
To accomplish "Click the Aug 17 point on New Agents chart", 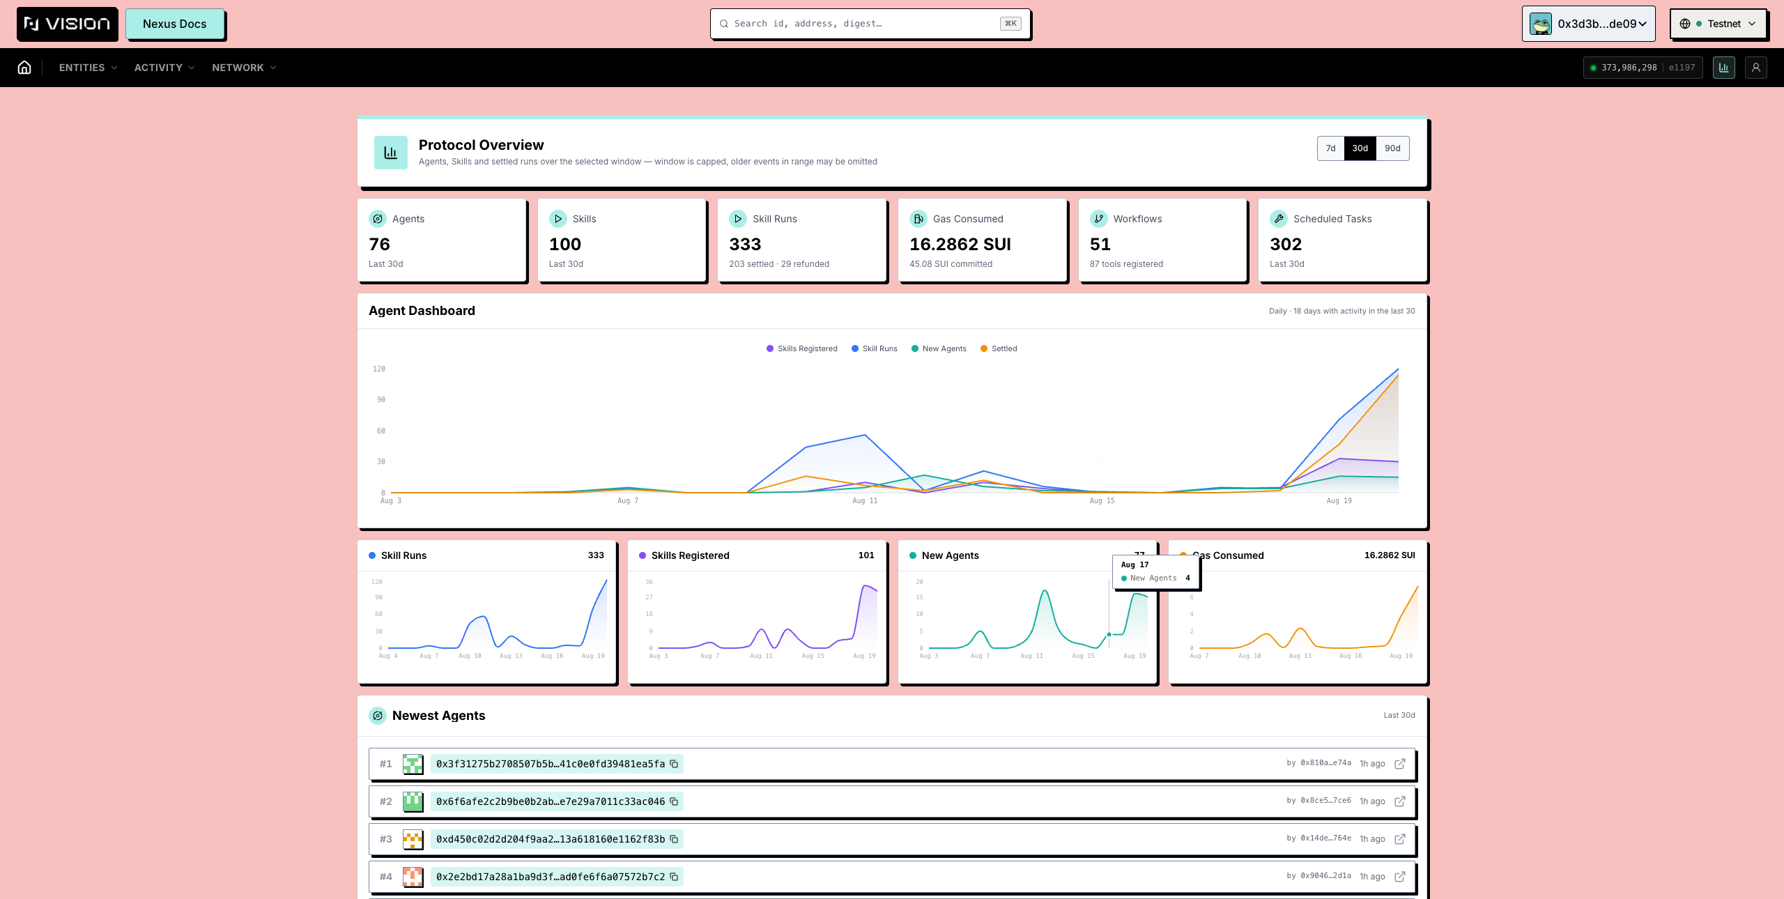I will (x=1109, y=635).
